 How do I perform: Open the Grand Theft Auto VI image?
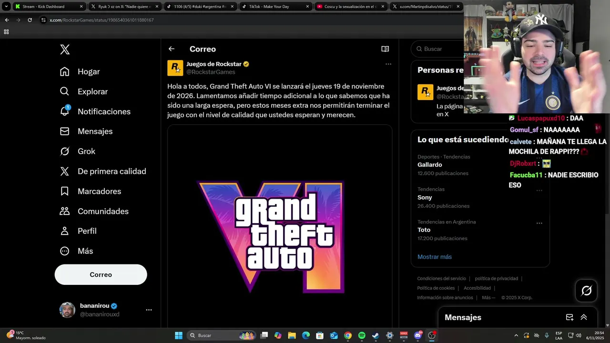280,226
